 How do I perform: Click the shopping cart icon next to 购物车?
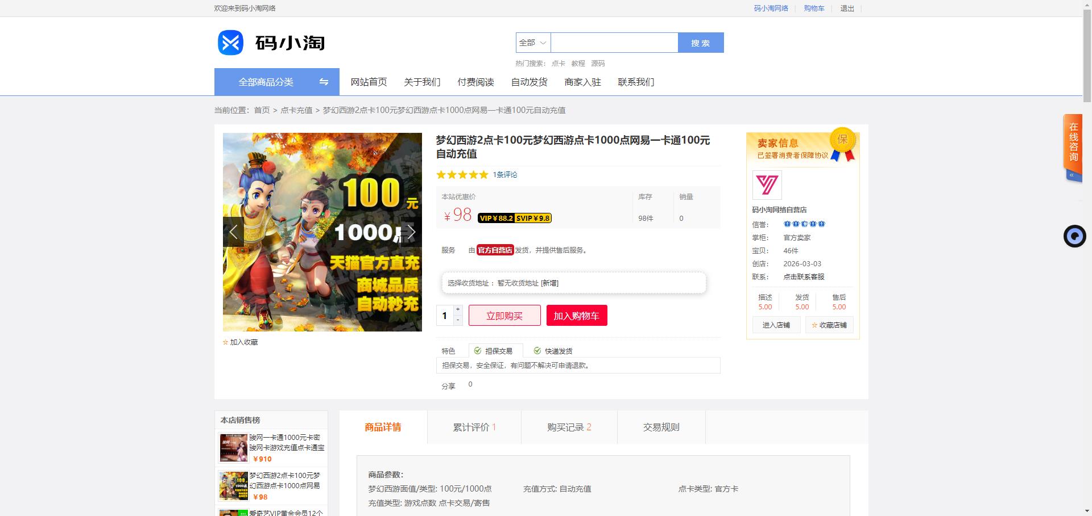click(x=802, y=8)
